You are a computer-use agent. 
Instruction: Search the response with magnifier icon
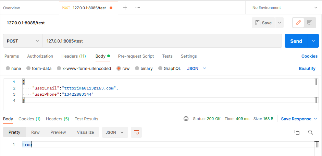pos(310,132)
